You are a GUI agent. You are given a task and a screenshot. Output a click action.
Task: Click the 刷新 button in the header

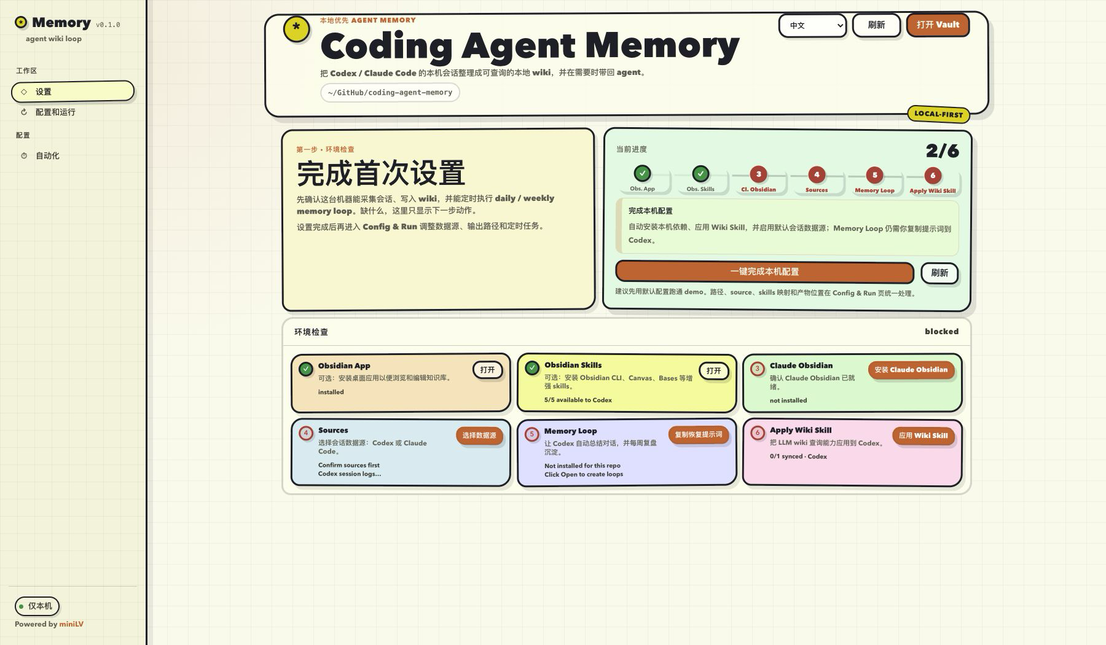click(876, 25)
